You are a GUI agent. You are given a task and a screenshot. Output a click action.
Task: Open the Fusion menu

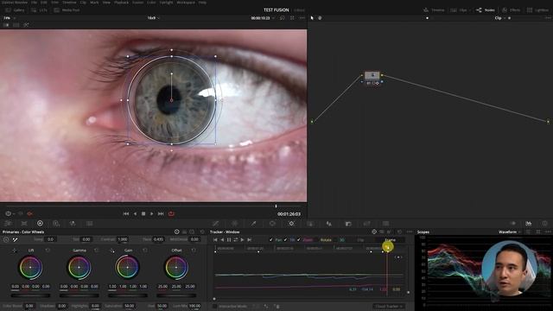[x=137, y=3]
